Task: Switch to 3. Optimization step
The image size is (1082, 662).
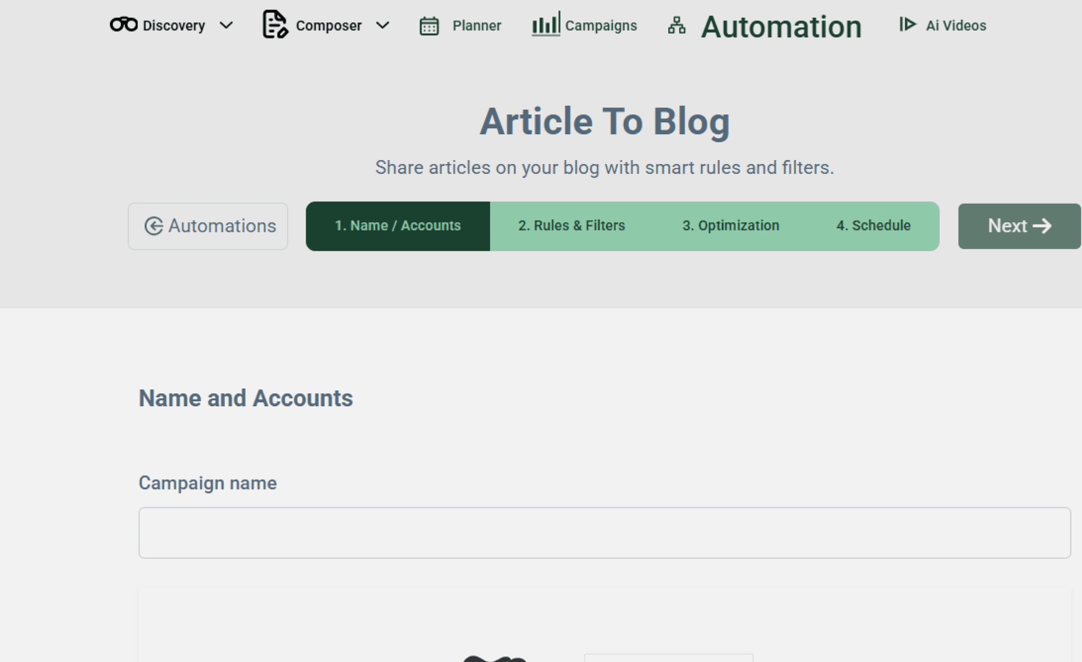Action: click(x=731, y=226)
